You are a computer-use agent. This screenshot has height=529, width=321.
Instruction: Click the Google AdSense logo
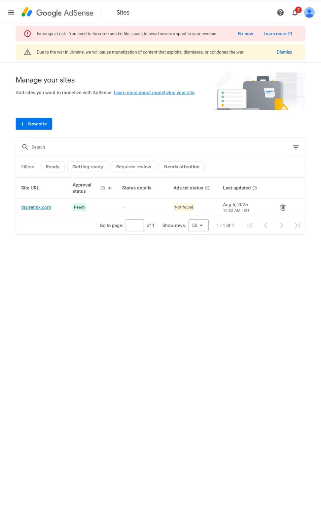pyautogui.click(x=57, y=13)
